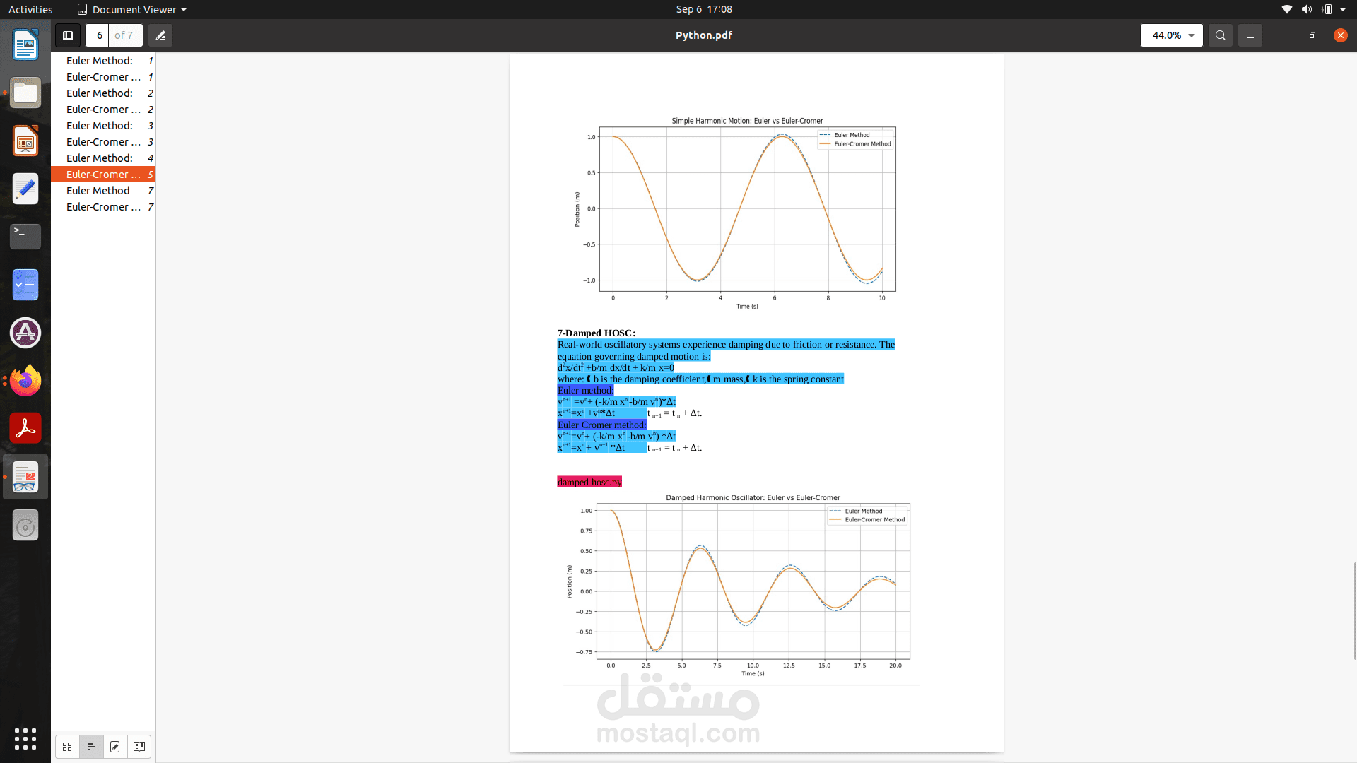The width and height of the screenshot is (1357, 763).
Task: Show thumbnails view in sidebar
Action: [x=67, y=747]
